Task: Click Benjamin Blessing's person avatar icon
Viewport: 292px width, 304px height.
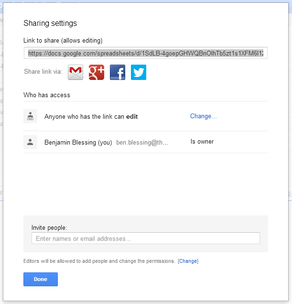Action: (x=31, y=142)
